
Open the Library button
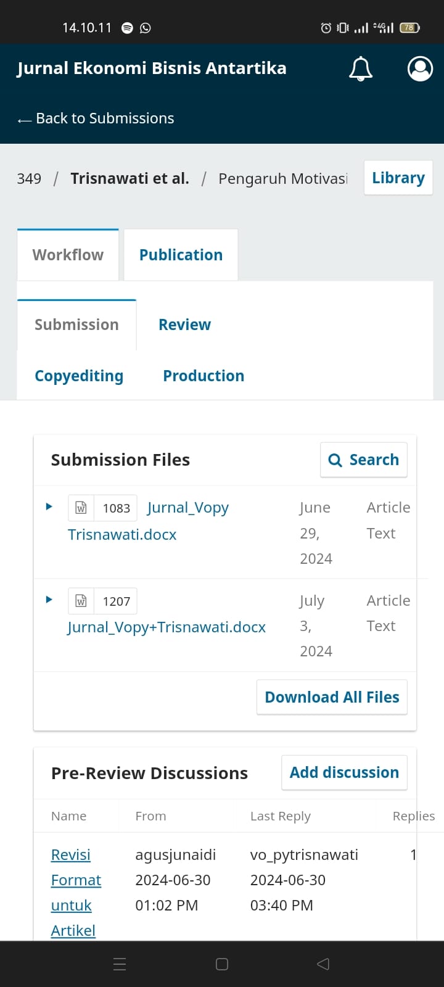point(398,178)
